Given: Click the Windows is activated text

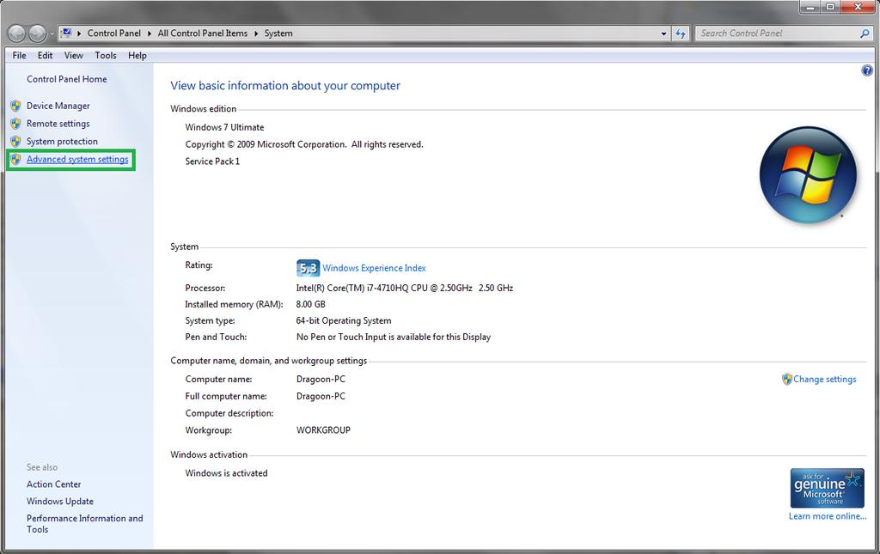Looking at the screenshot, I should click(x=226, y=472).
